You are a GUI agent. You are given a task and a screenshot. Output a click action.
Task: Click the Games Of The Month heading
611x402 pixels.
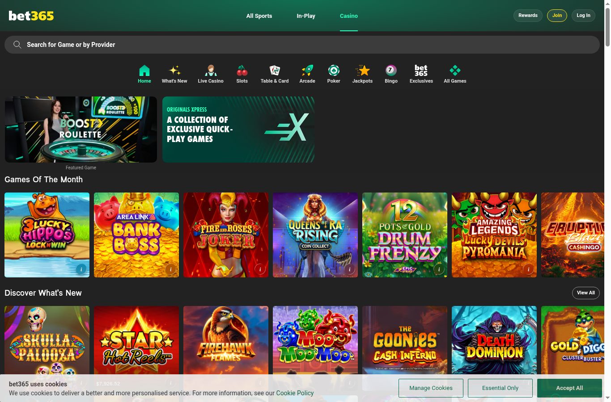pos(43,180)
